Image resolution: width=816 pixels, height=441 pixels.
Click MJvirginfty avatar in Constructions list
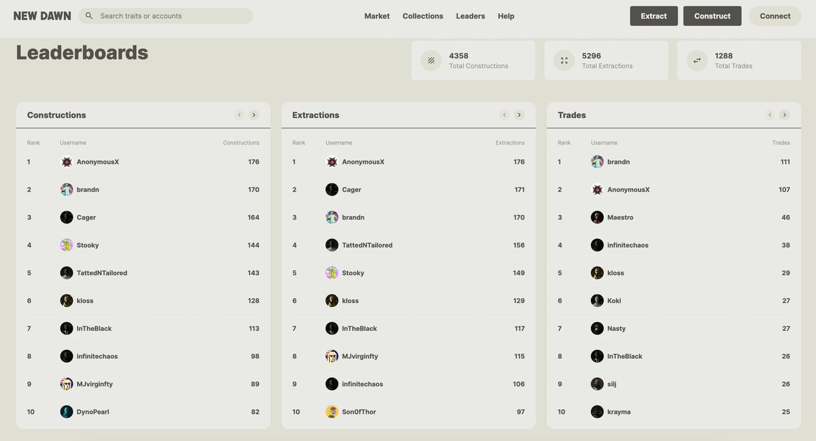click(67, 384)
